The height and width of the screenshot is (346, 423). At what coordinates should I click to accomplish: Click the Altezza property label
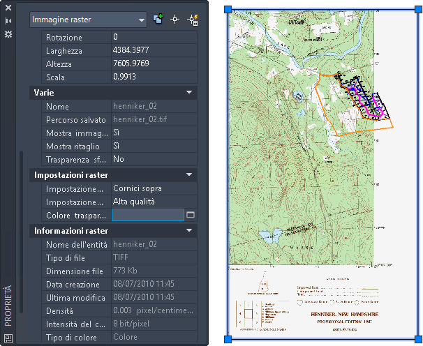pos(59,64)
